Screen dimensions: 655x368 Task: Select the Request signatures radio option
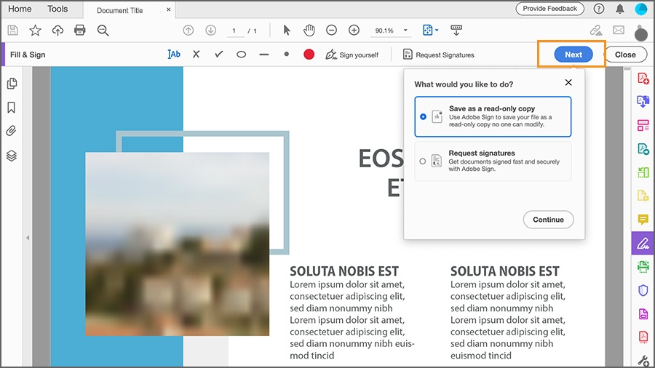[x=423, y=161]
